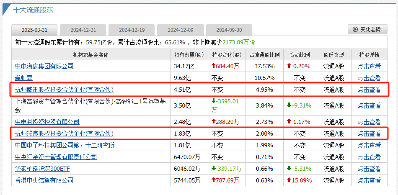Click red up arrow beside 288.20万
This screenshot has height=195, width=398.
213,121
